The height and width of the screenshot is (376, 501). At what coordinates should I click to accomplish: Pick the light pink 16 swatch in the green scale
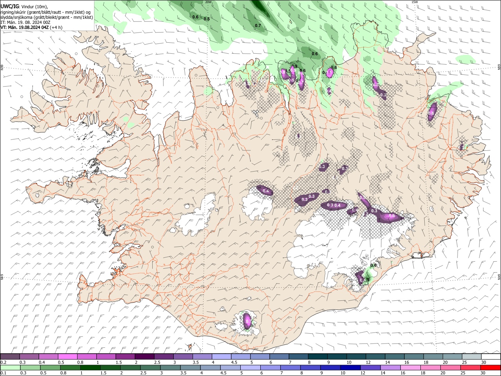(411, 367)
